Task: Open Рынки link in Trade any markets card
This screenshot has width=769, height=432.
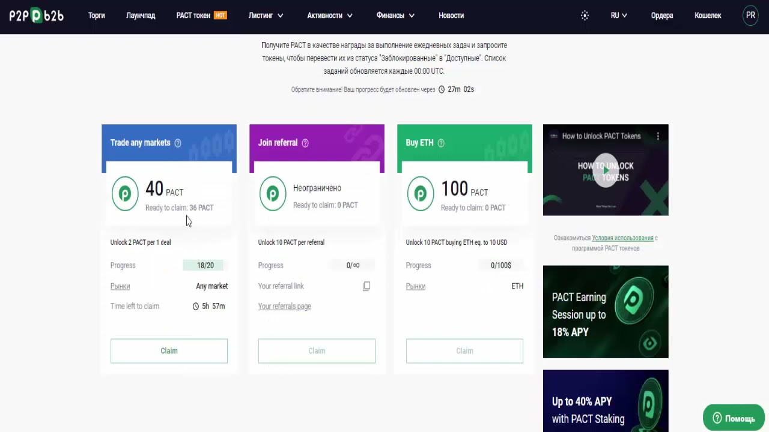Action: coord(120,286)
